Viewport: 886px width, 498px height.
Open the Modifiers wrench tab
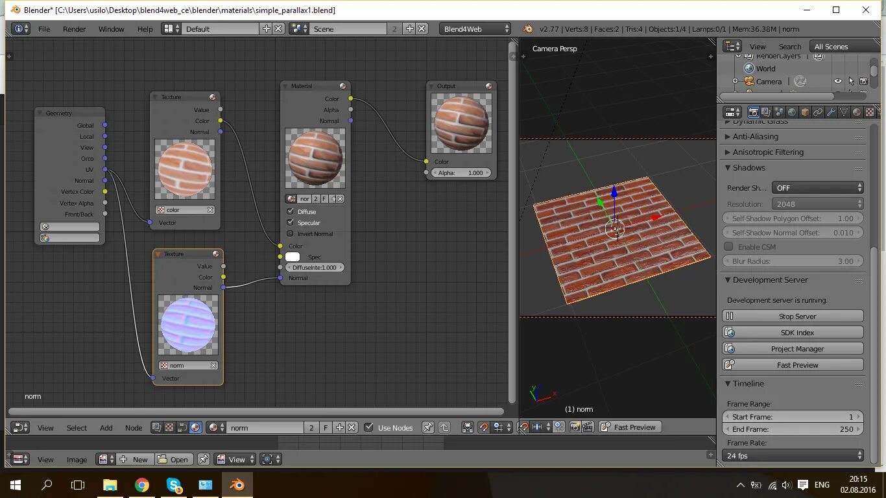831,112
